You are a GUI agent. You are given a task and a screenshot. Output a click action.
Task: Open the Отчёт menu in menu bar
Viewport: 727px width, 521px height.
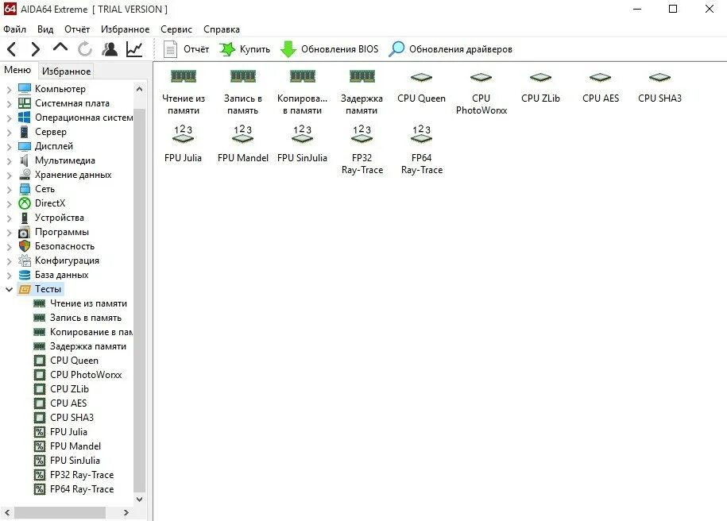tap(77, 29)
